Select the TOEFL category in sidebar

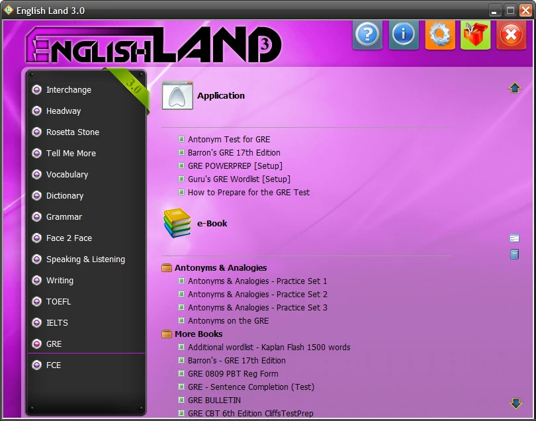pos(58,302)
